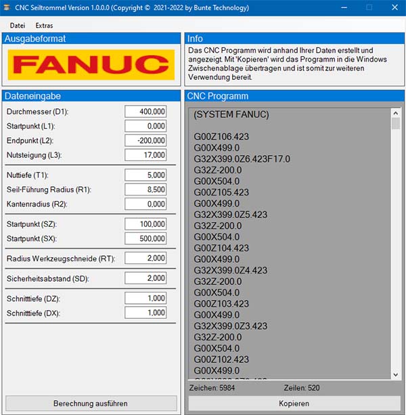The width and height of the screenshot is (406, 415).
Task: Click the Radius Werkzeugschneide (RT) field
Action: tap(145, 258)
